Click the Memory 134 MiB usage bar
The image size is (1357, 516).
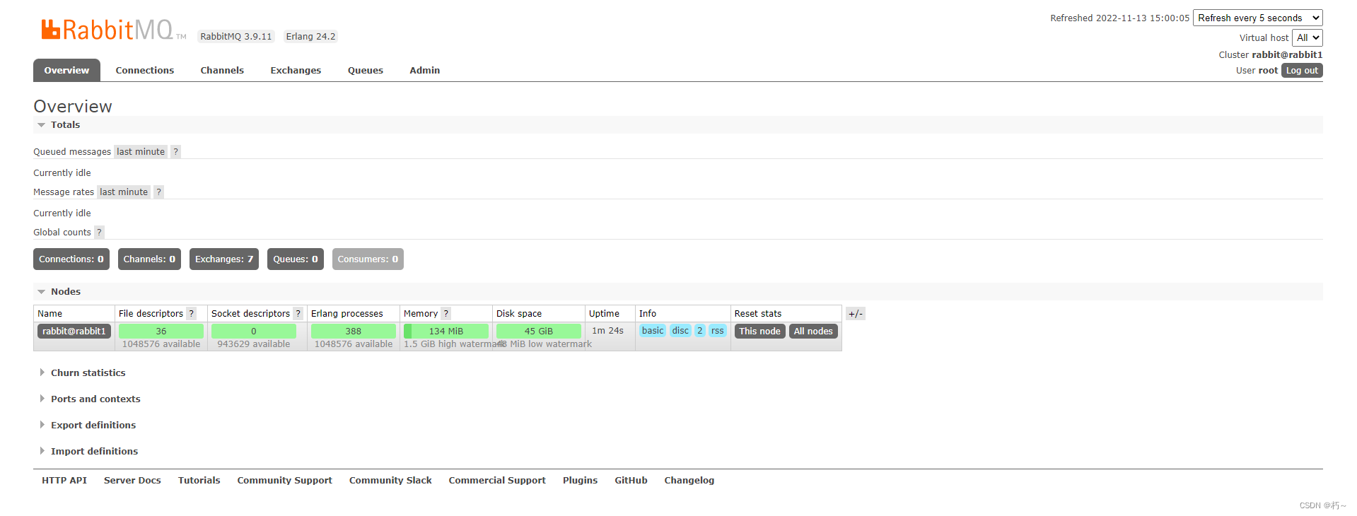(x=446, y=331)
